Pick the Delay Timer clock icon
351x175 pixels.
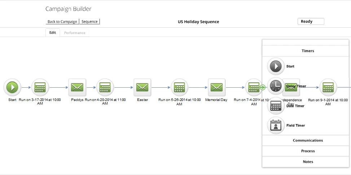[276, 86]
